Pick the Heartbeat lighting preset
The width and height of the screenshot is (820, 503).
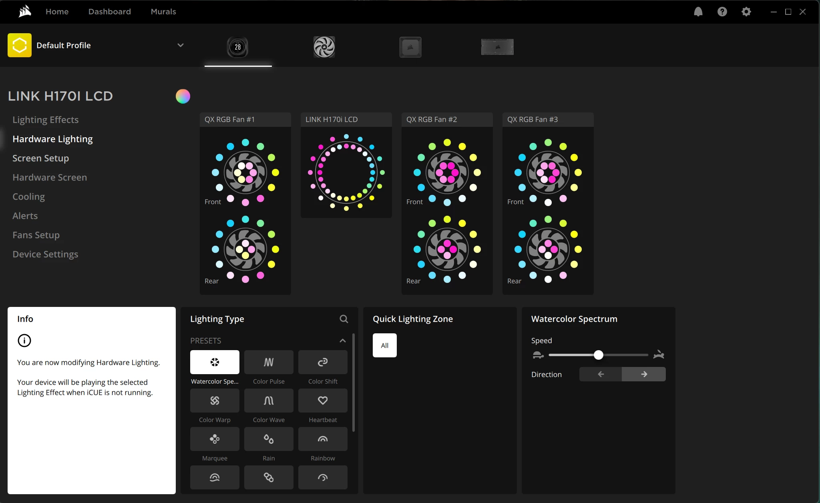click(323, 401)
